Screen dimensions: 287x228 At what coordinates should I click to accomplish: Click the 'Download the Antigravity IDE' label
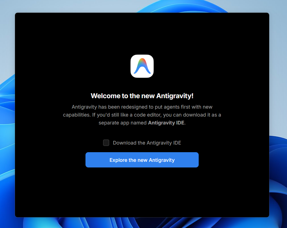147,143
